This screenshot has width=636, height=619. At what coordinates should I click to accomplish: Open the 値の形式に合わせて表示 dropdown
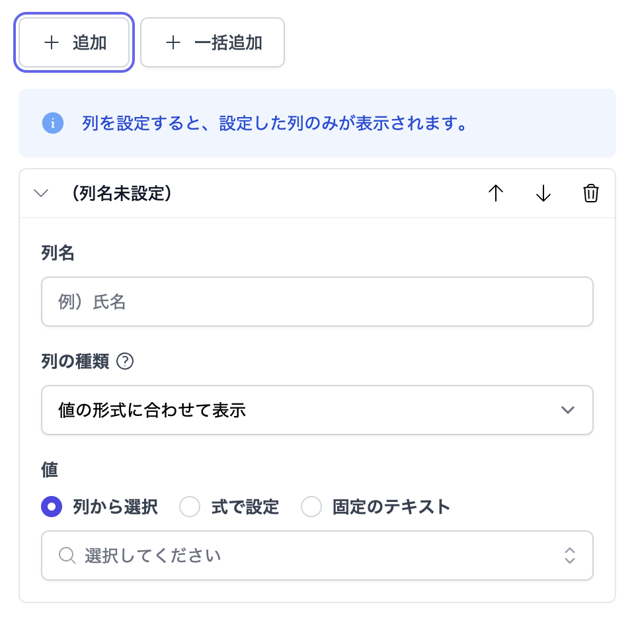point(317,410)
